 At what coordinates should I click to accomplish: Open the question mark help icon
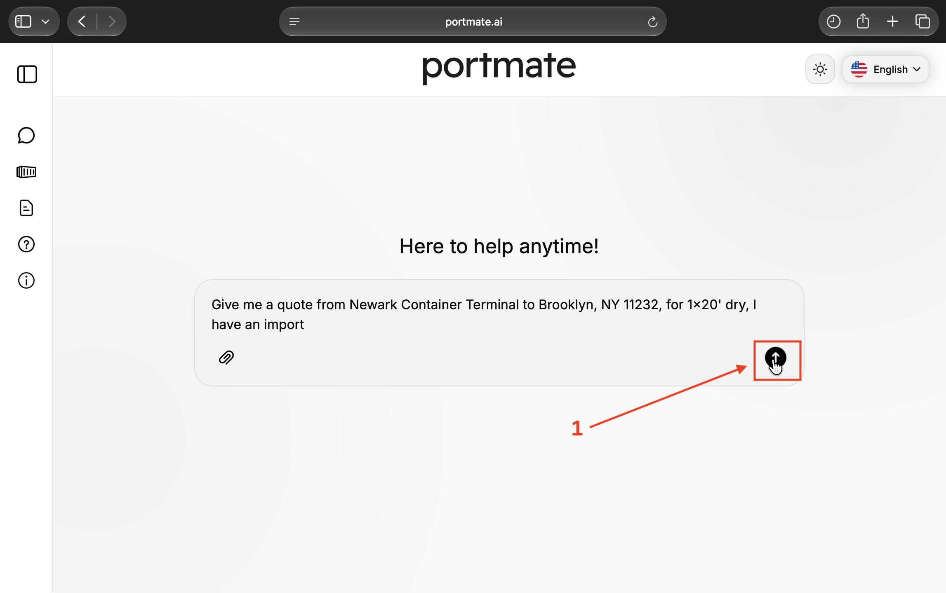pyautogui.click(x=26, y=244)
